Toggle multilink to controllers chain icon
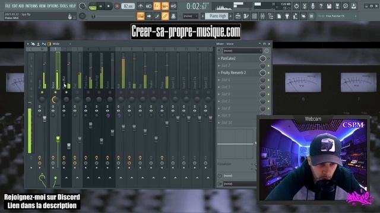Image resolution: width=380 pixels, height=213 pixels. [165, 16]
